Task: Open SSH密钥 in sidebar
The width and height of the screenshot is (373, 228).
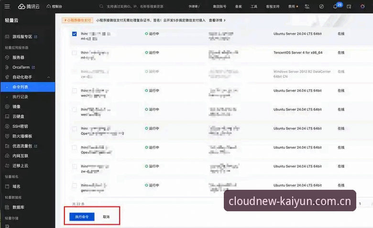Action: [x=20, y=126]
